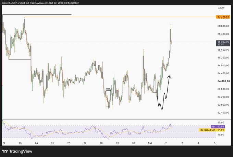
Task: Click the 82.400,00 price axis value
Action: [x=223, y=113]
